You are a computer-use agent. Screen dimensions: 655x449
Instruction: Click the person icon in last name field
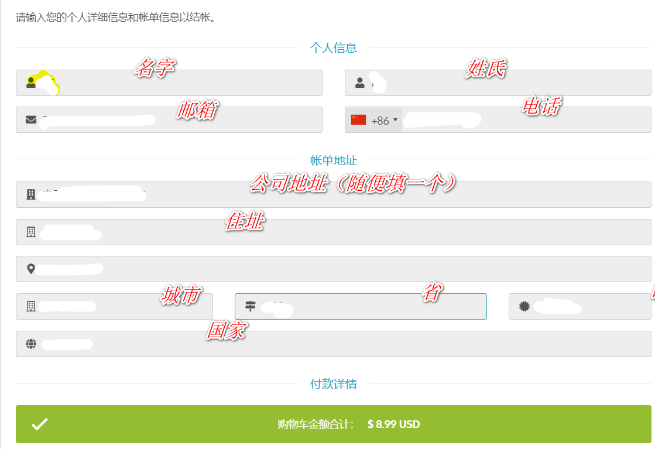click(360, 83)
